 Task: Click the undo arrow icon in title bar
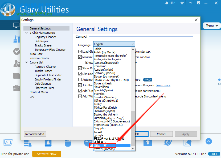tap(190, 3)
